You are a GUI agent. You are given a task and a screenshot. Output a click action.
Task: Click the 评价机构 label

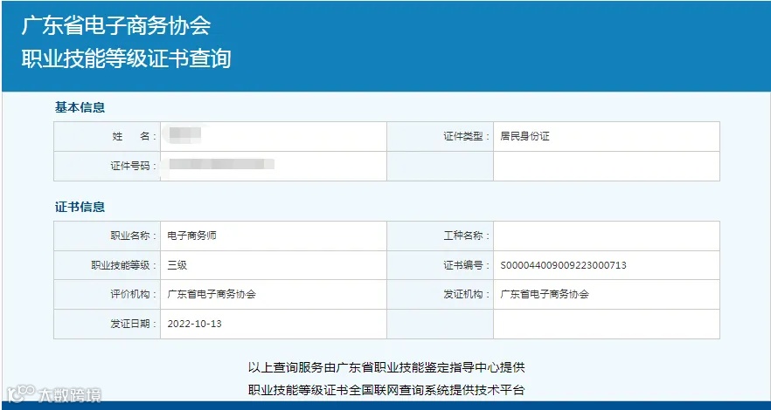pos(133,295)
